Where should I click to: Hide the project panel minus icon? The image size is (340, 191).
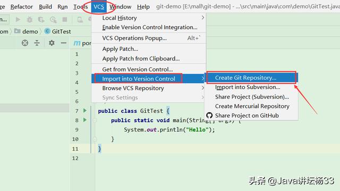tap(64, 43)
